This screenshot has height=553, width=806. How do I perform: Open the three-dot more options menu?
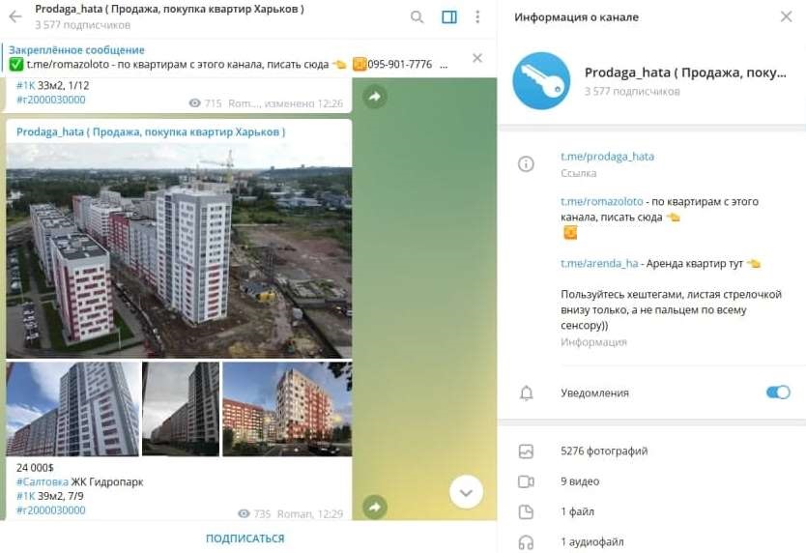pyautogui.click(x=477, y=17)
